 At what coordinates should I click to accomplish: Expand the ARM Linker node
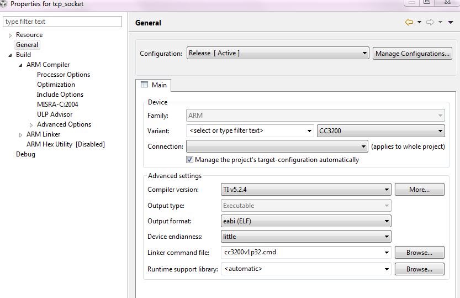20,135
